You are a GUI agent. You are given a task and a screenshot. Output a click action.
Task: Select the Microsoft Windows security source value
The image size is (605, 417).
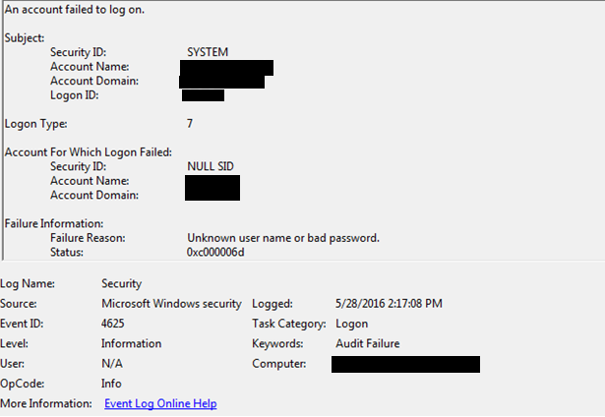pyautogui.click(x=171, y=304)
